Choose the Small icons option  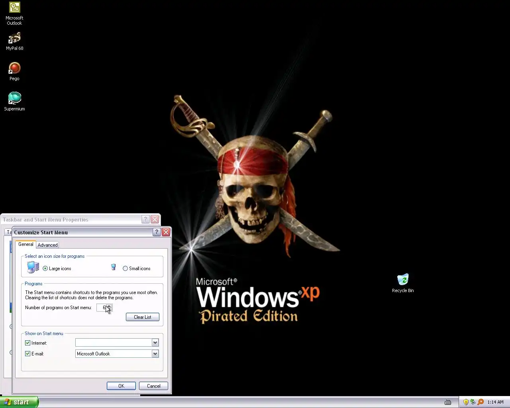point(137,269)
